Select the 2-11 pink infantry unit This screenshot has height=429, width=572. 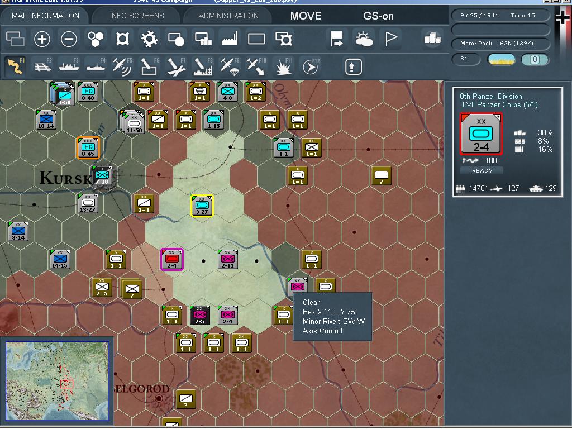pyautogui.click(x=228, y=259)
